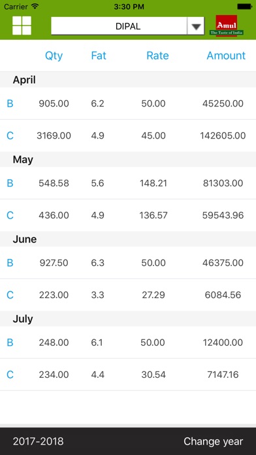The image size is (256, 455).
Task: Select May C row with 436.00
Action: 128,215
